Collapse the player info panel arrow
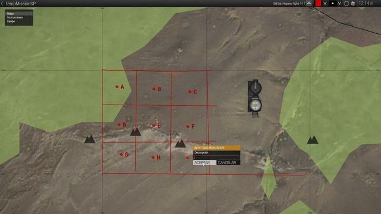This screenshot has height=214, width=381. pos(309,4)
